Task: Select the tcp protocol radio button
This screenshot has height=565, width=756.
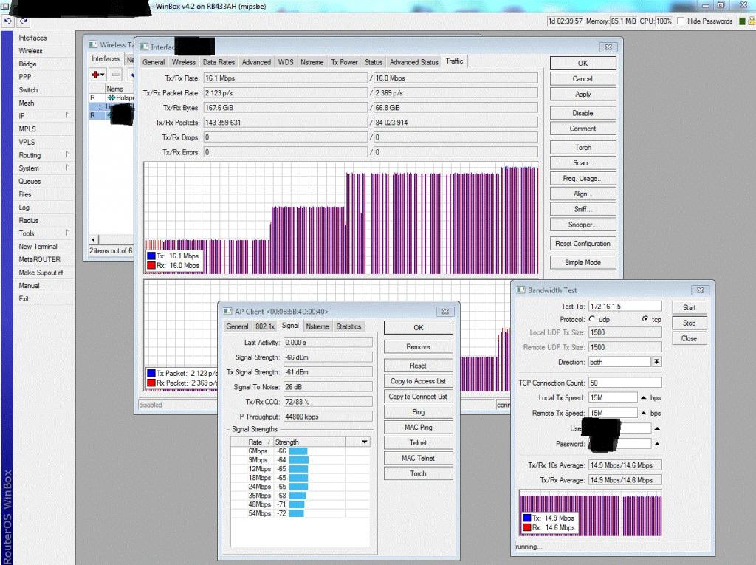Action: [x=645, y=319]
